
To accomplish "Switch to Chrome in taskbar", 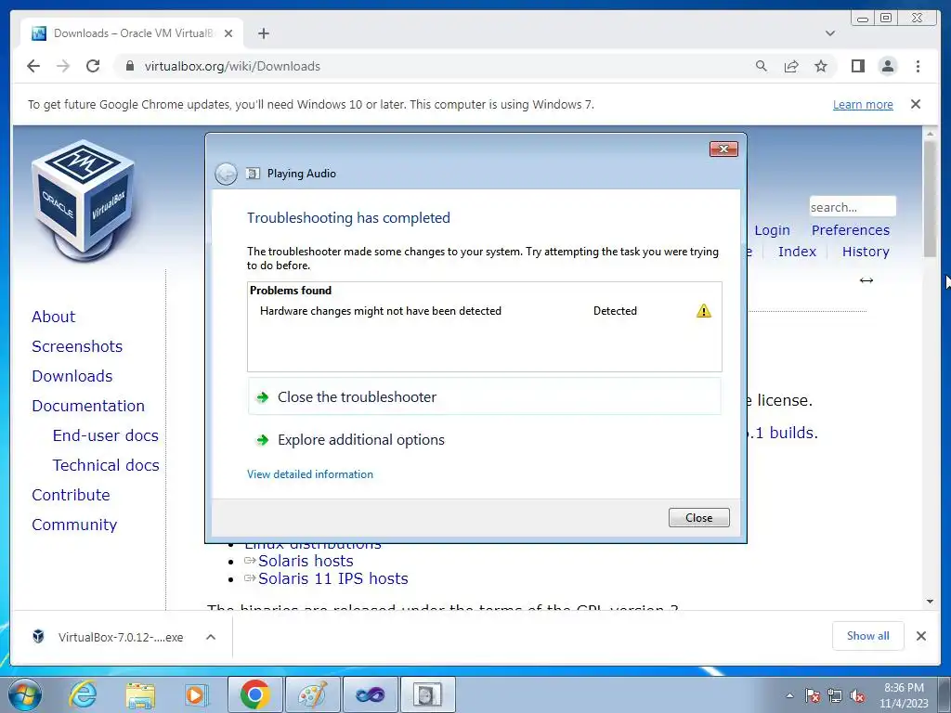I will 255,694.
